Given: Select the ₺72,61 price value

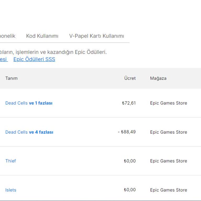Looking at the screenshot, I should pos(129,103).
